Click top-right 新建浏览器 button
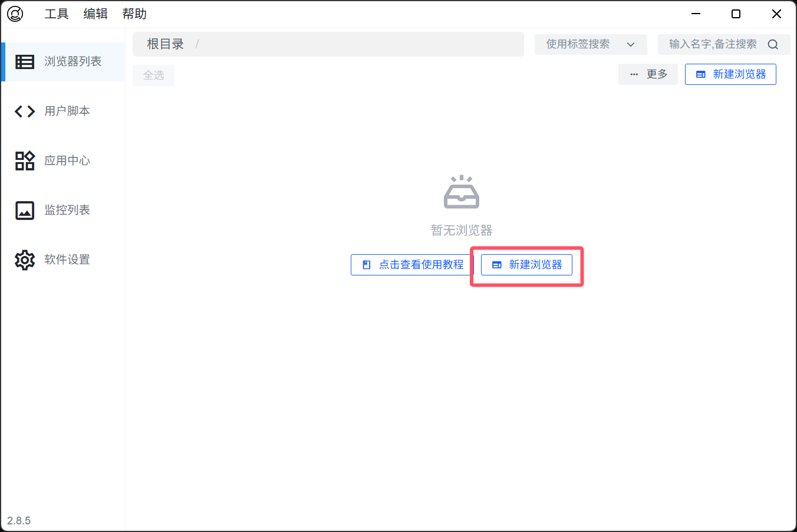 click(730, 74)
